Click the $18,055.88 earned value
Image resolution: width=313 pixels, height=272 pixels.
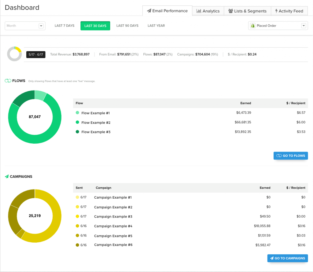tap(262, 226)
